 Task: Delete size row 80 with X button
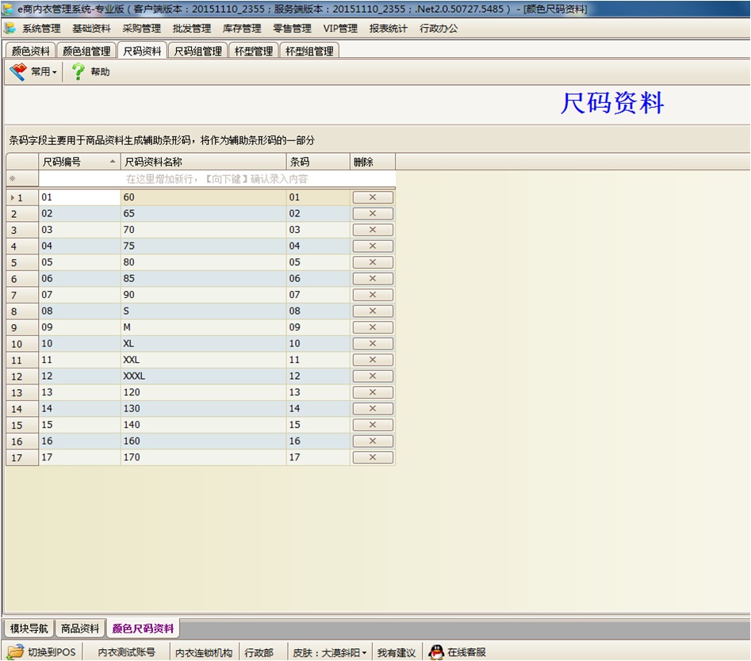(373, 262)
